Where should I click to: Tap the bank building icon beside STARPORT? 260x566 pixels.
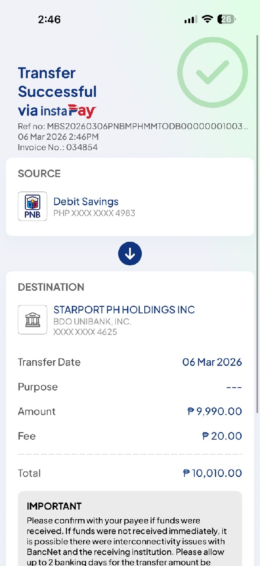(32, 320)
